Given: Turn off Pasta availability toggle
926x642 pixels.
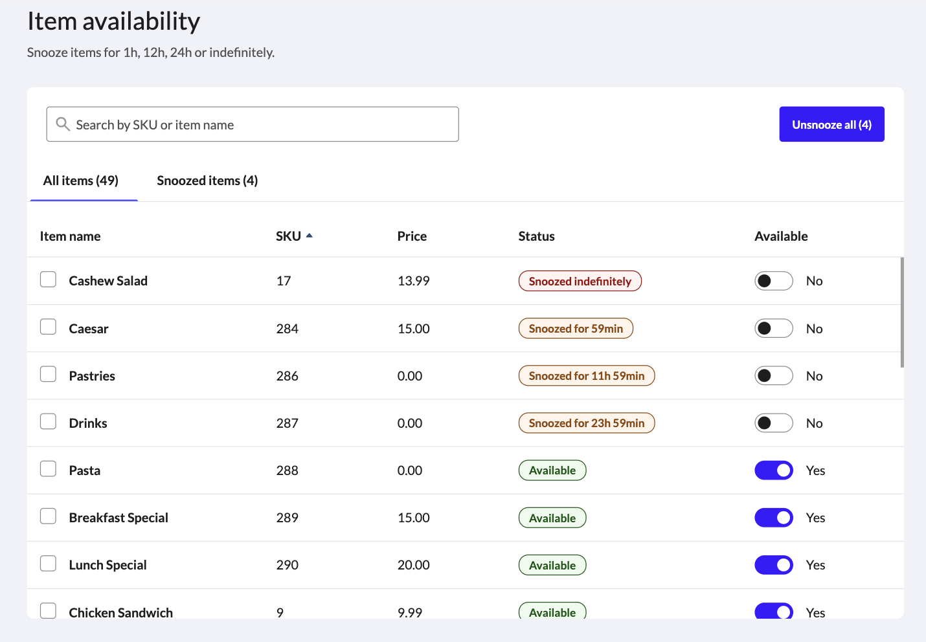Looking at the screenshot, I should [x=773, y=470].
